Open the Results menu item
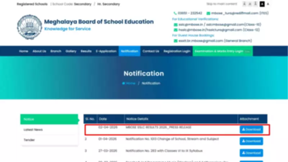288x162 pixels. [x=86, y=51]
